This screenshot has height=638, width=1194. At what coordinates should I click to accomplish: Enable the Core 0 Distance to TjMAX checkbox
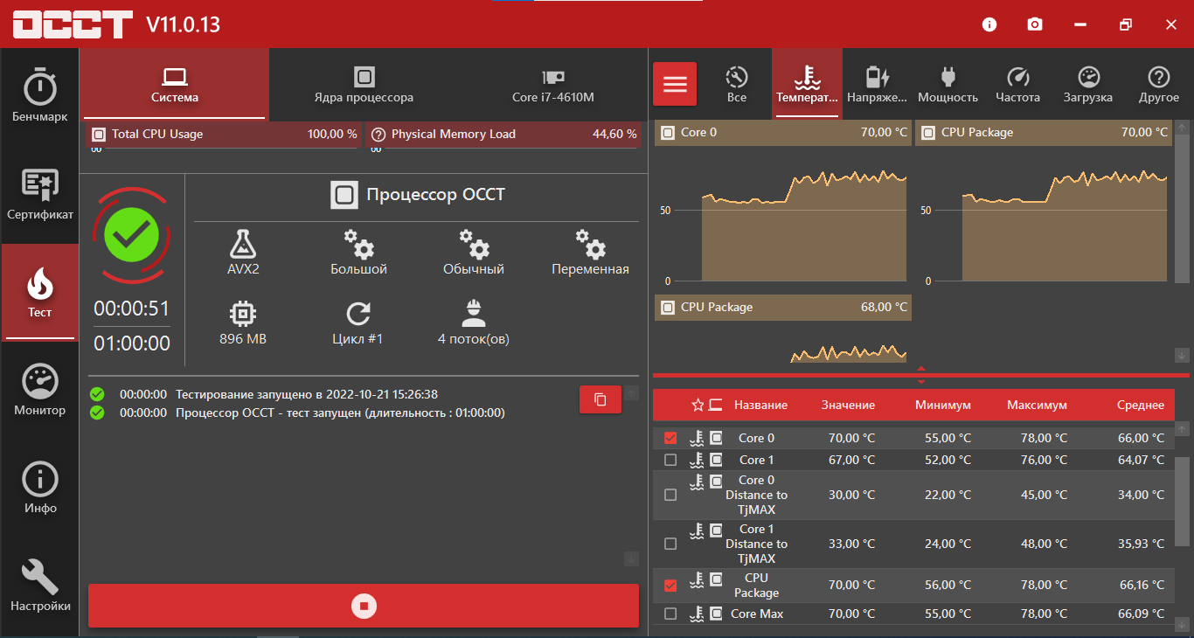pyautogui.click(x=670, y=495)
